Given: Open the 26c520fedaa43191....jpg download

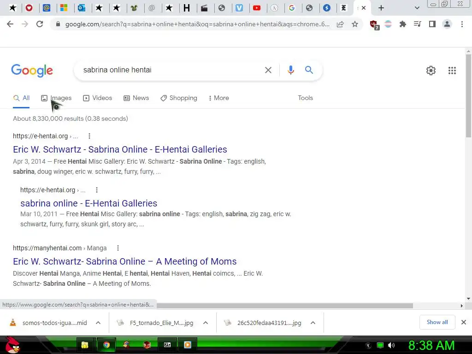Looking at the screenshot, I should [263, 323].
